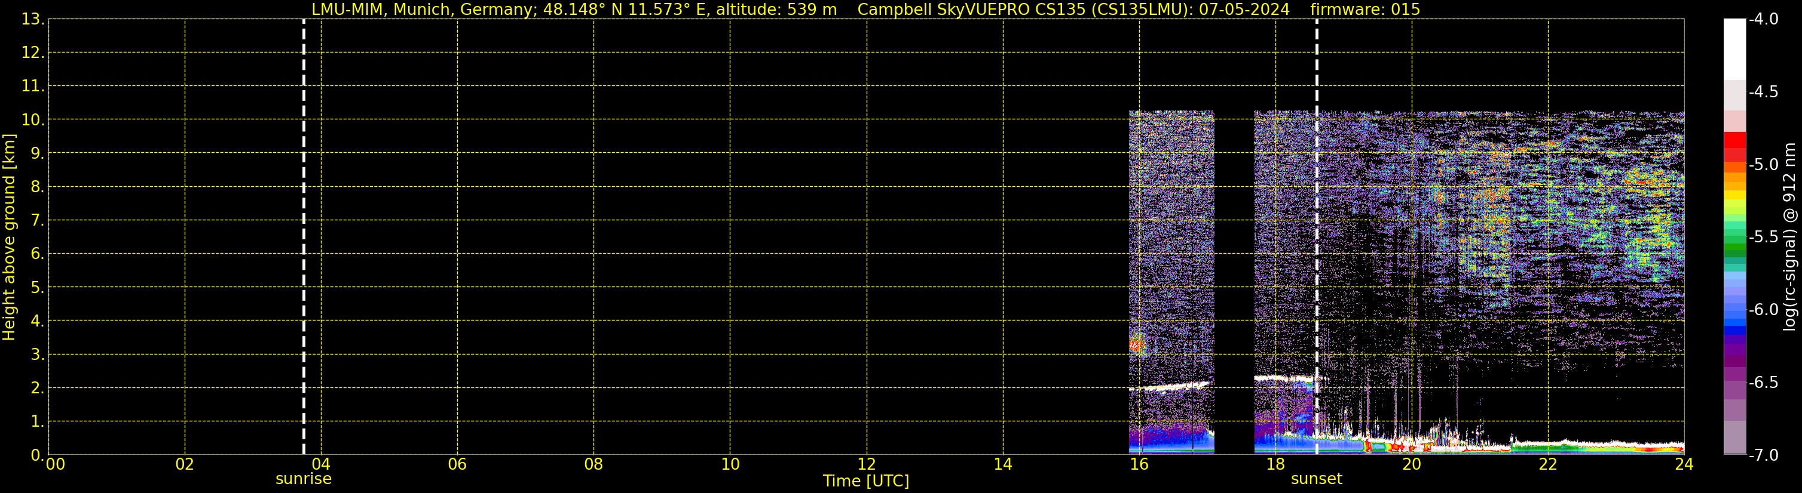Image resolution: width=1802 pixels, height=493 pixels.
Task: Click the y-axis tick label '7.'
Action: click(37, 221)
